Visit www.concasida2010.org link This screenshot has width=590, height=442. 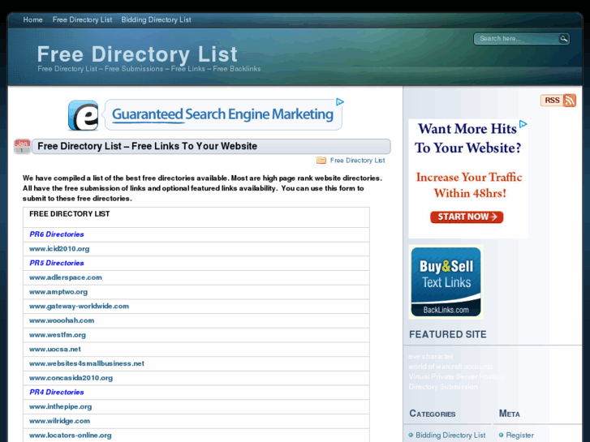(x=71, y=378)
